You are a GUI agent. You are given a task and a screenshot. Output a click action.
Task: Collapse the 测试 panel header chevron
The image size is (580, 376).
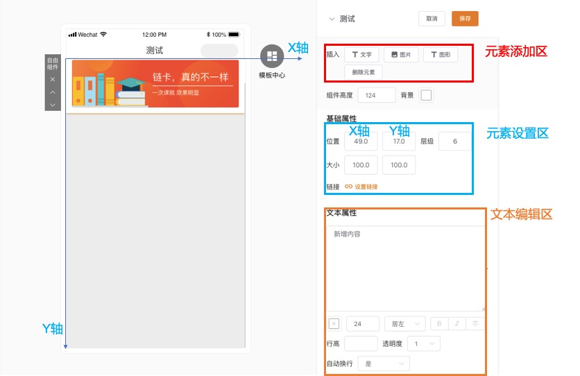pyautogui.click(x=332, y=19)
